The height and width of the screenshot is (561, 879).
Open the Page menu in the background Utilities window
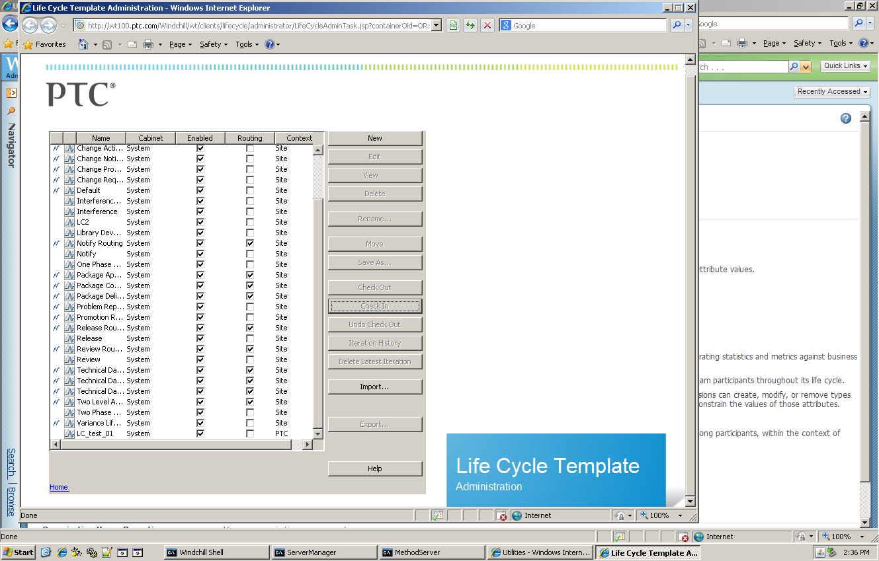click(774, 43)
